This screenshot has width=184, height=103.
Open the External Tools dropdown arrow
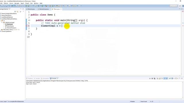coord(48,6)
